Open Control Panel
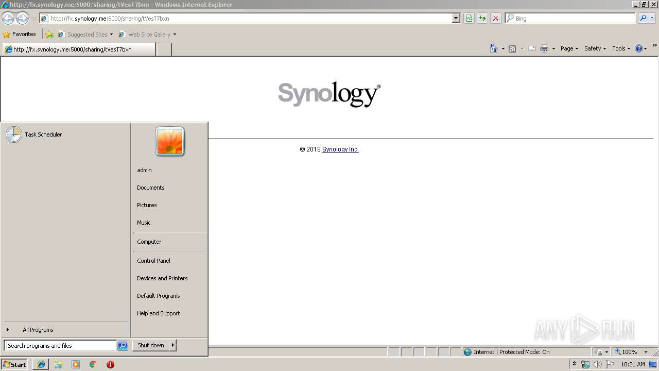 (x=170, y=261)
